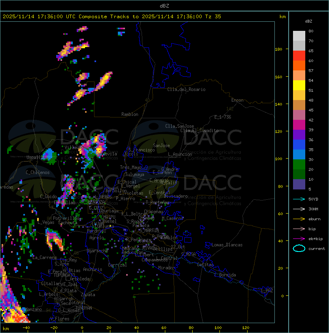Click the 'L_PAZ' map label
The height and width of the screenshot is (333, 329).
pyautogui.click(x=267, y=291)
